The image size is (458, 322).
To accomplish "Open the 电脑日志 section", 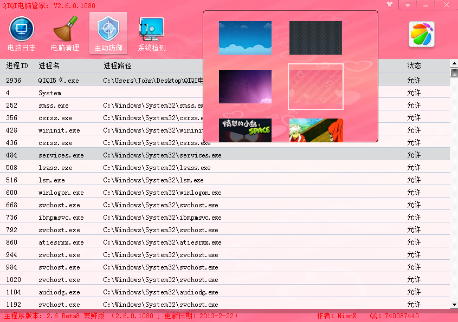I will pyautogui.click(x=22, y=34).
